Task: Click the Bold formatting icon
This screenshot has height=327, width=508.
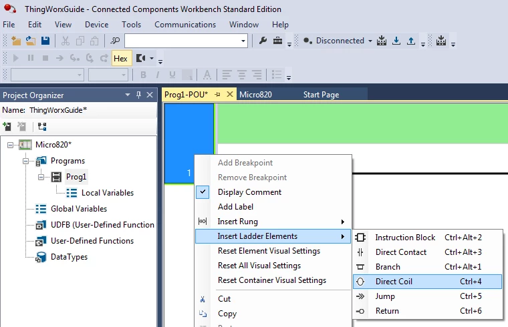Action: click(x=143, y=75)
